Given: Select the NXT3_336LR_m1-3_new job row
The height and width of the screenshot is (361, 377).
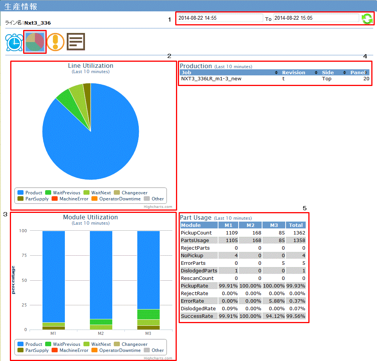Looking at the screenshot, I should click(x=211, y=79).
